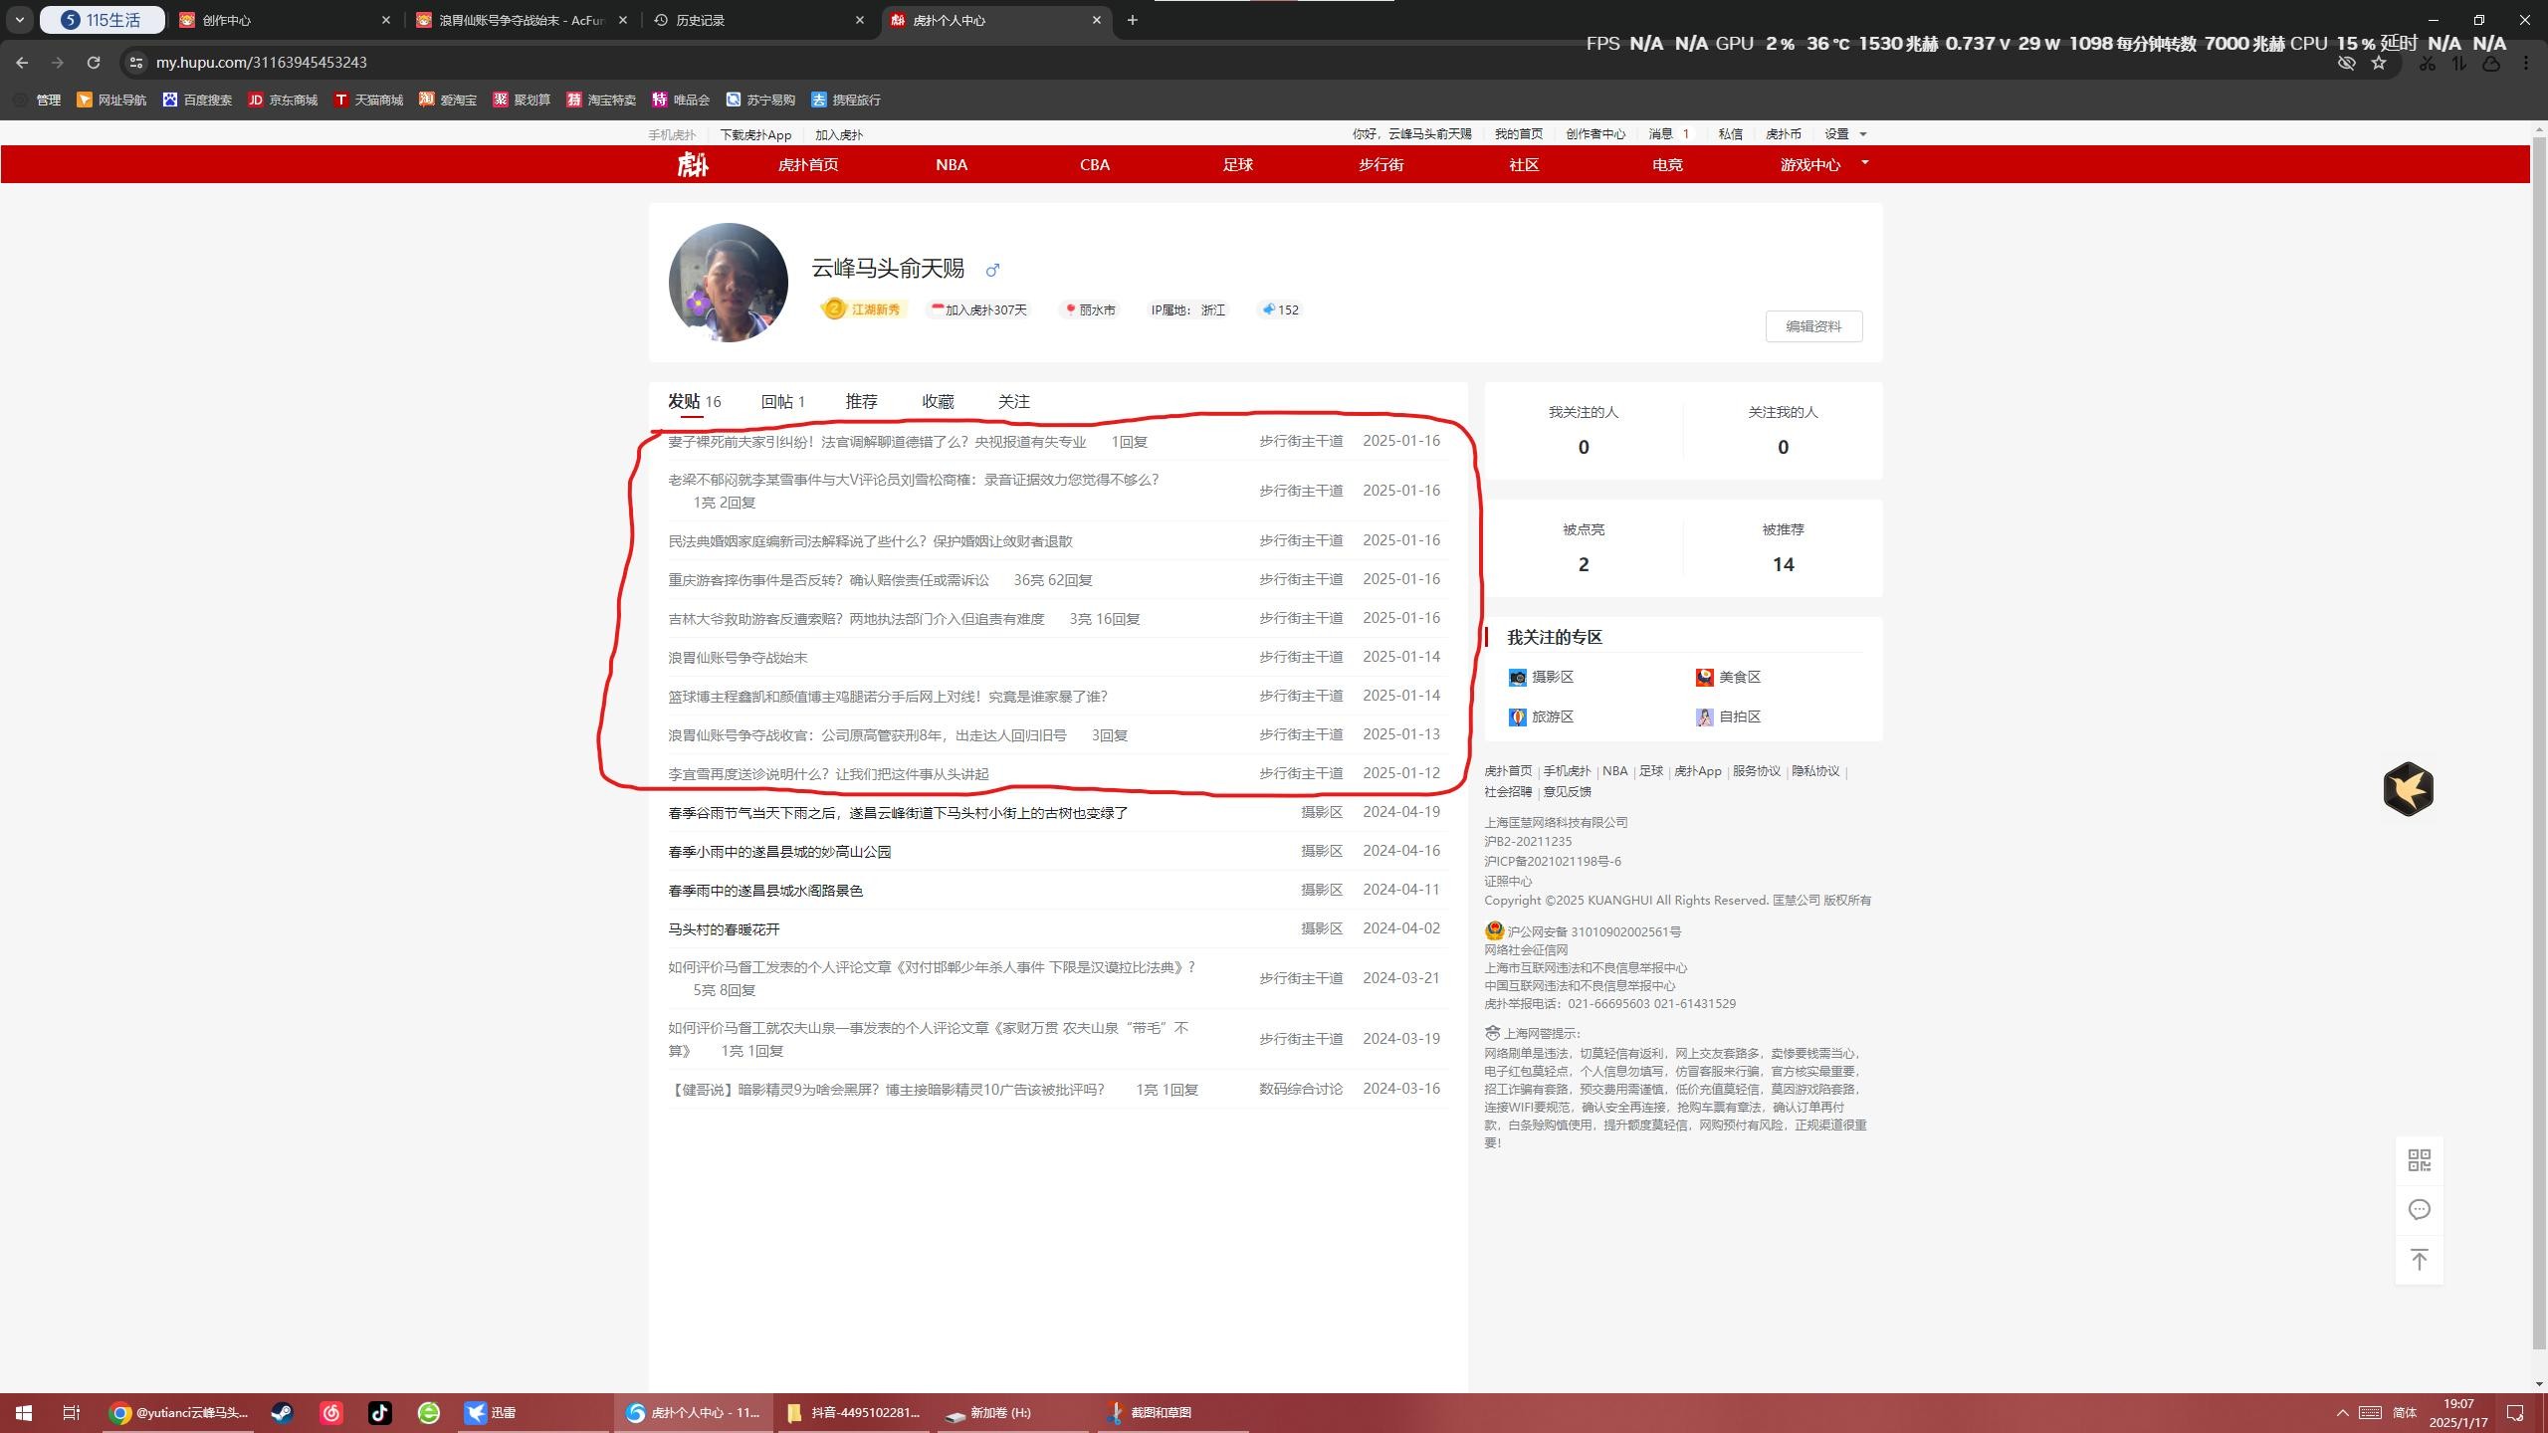Expand the 游戏中心 dropdown arrow
This screenshot has height=1433, width=2548.
tap(1864, 162)
